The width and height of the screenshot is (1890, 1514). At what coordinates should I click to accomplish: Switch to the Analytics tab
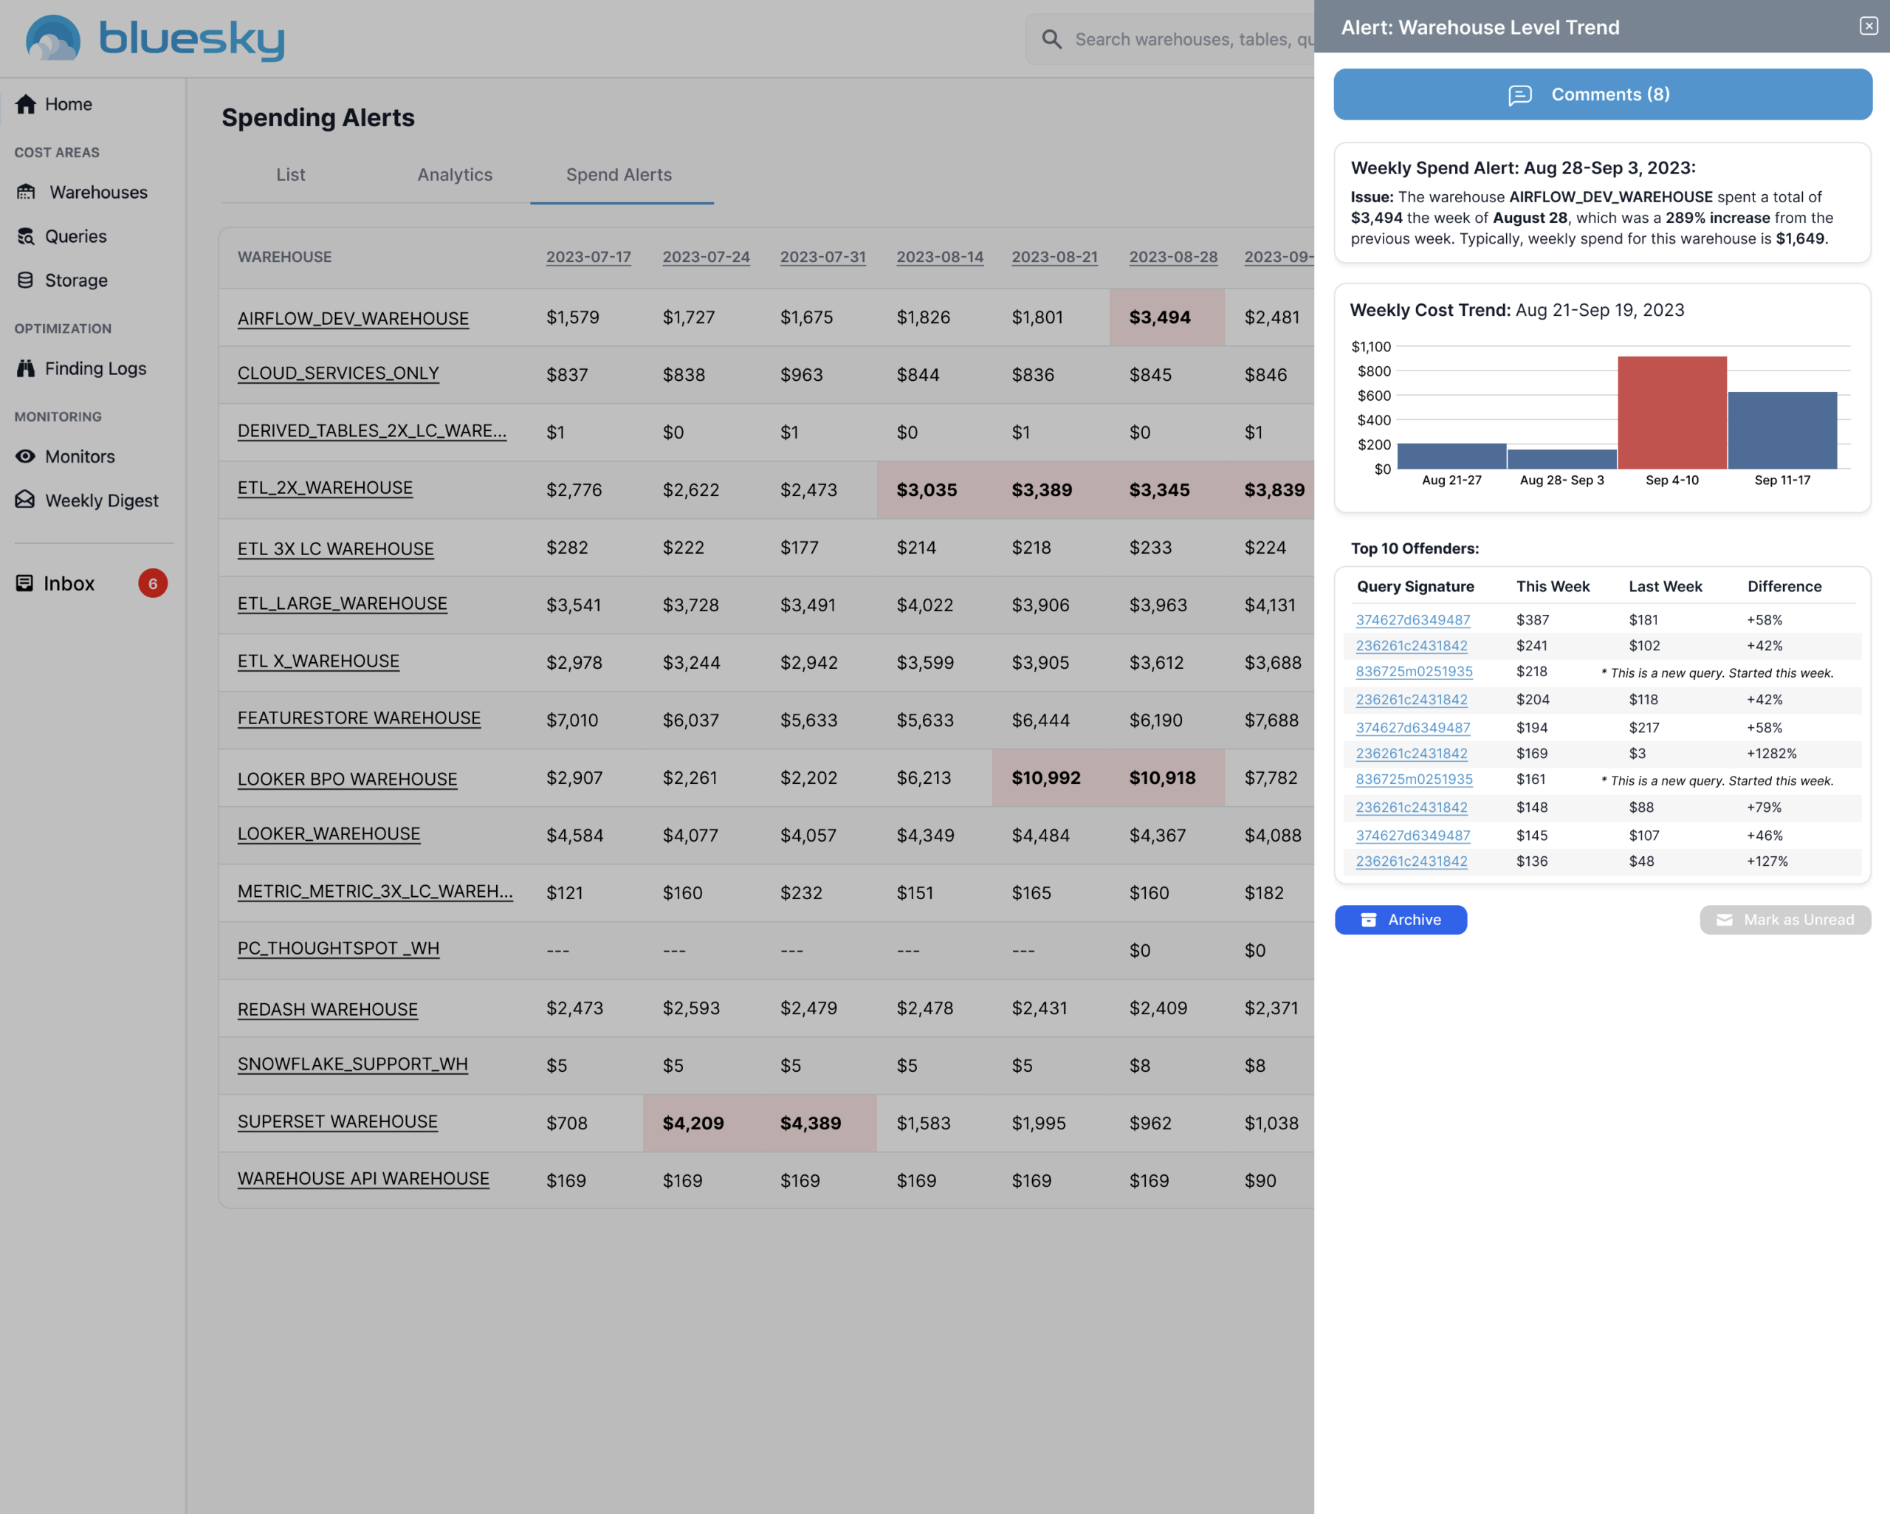click(x=454, y=174)
